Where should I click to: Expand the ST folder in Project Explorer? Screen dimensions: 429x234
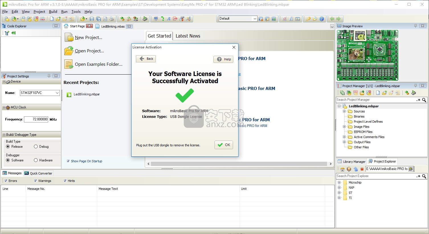coord(339,193)
